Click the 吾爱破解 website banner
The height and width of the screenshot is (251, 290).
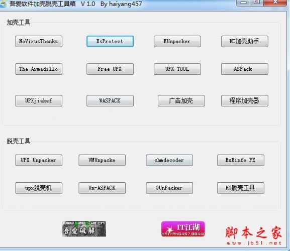point(84,229)
